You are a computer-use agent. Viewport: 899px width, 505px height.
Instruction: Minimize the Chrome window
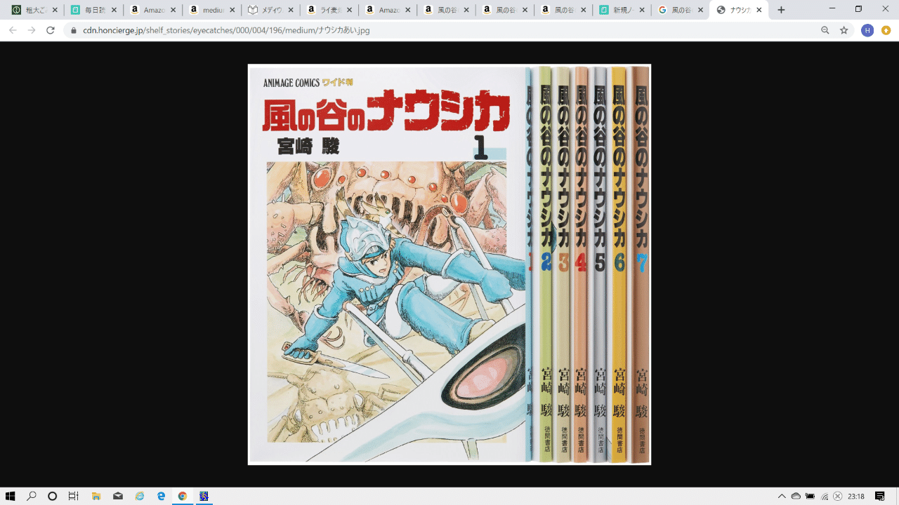pyautogui.click(x=832, y=9)
